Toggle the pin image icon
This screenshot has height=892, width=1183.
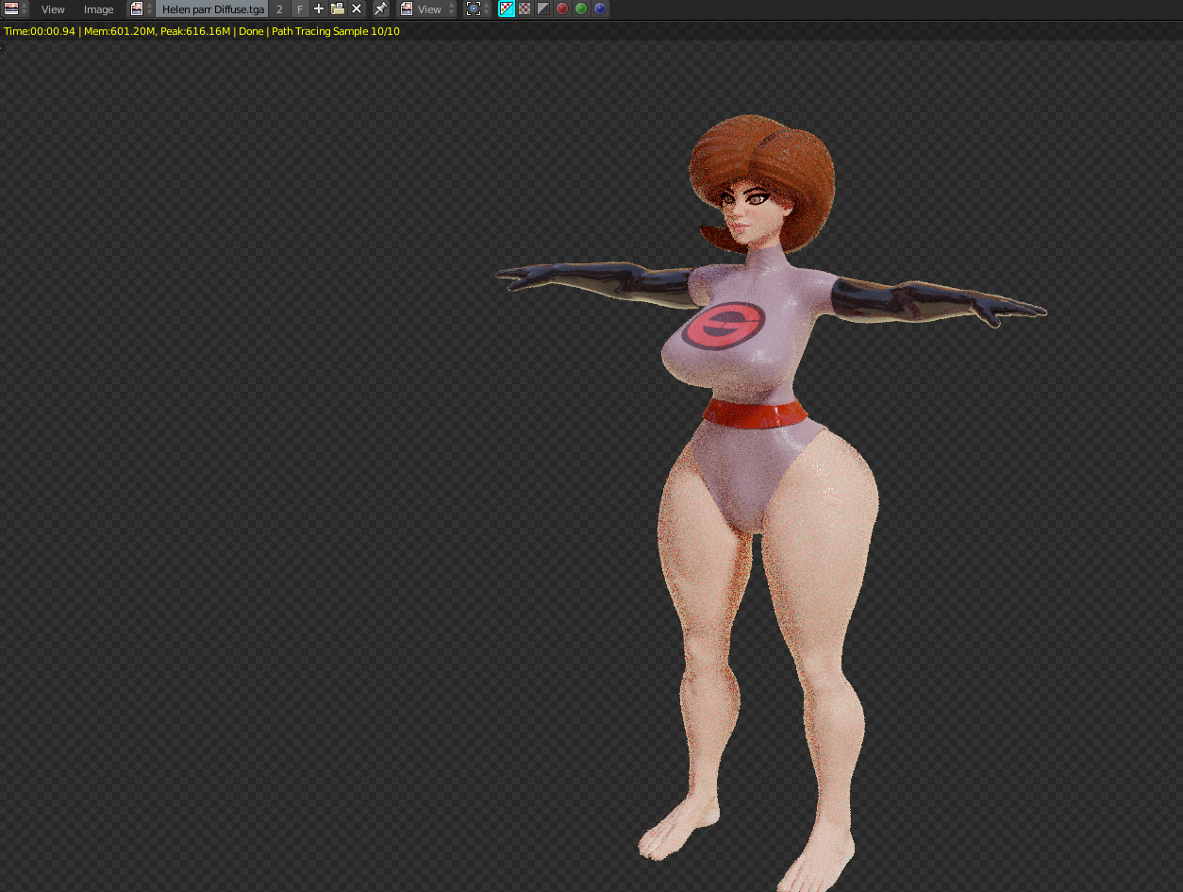(x=380, y=9)
